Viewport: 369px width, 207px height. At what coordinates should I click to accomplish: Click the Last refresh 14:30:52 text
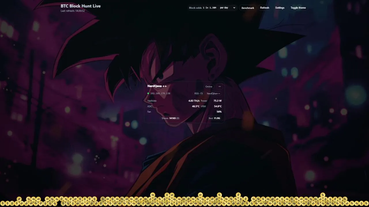coord(73,11)
